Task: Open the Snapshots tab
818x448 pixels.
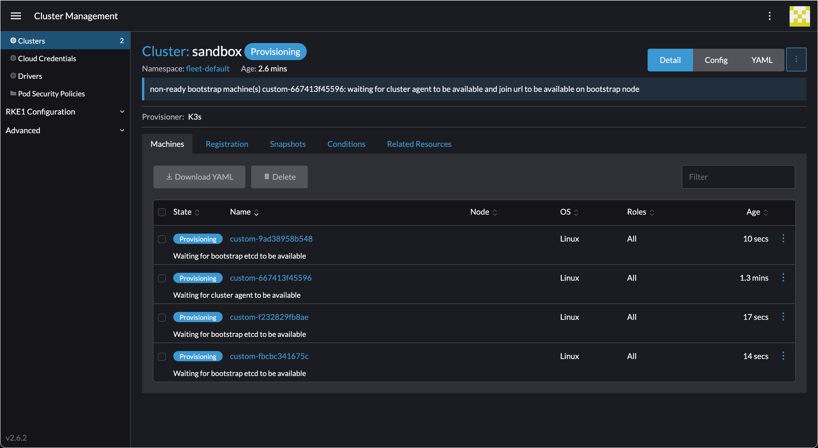Action: click(x=288, y=144)
